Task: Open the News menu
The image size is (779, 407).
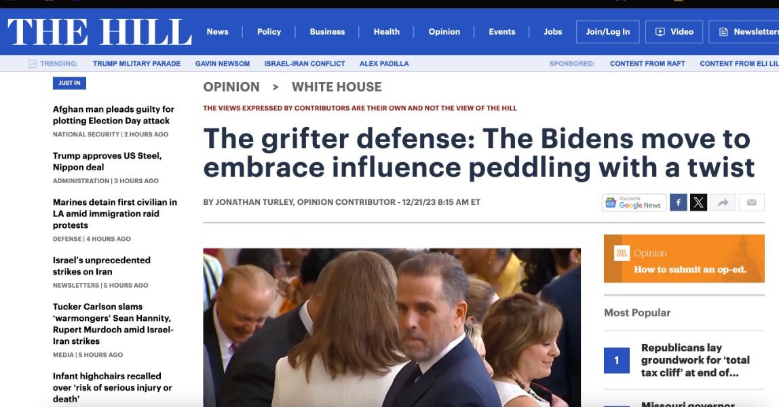Action: [218, 32]
